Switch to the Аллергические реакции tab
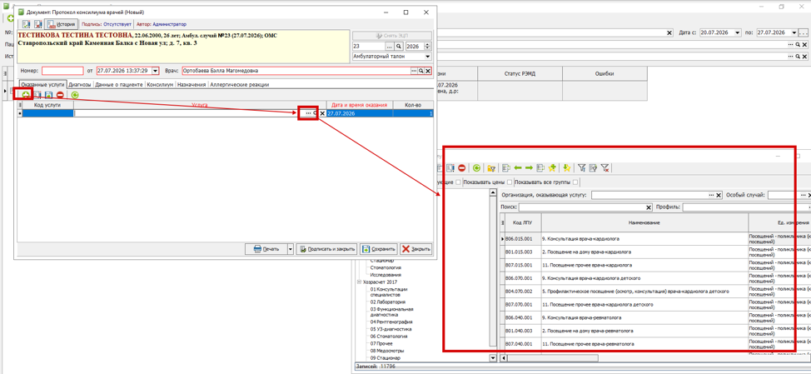 (239, 84)
